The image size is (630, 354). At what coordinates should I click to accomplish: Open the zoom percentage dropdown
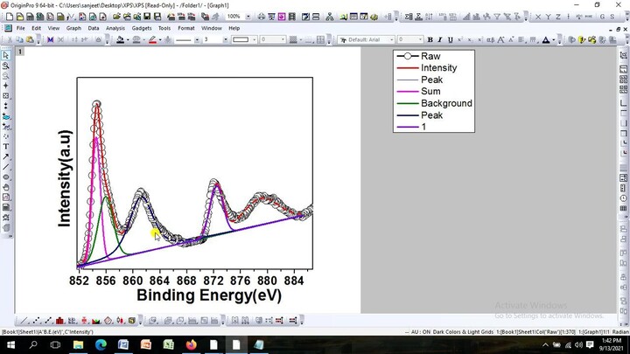pos(247,17)
